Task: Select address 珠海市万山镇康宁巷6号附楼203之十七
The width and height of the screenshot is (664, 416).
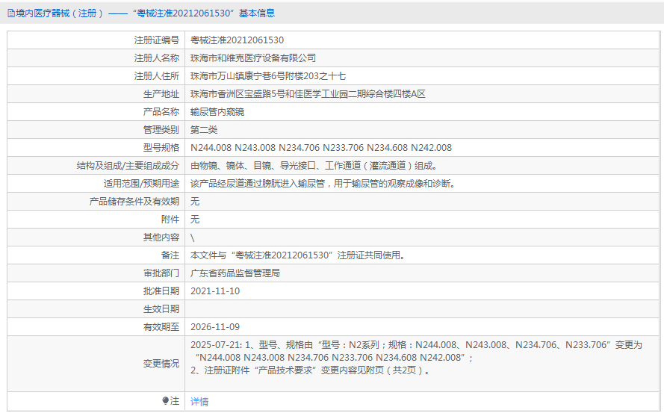Action: [268, 76]
